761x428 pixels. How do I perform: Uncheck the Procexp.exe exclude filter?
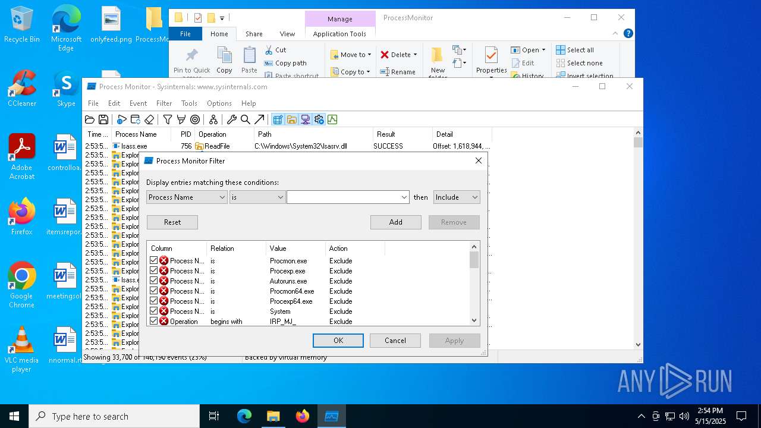(154, 270)
